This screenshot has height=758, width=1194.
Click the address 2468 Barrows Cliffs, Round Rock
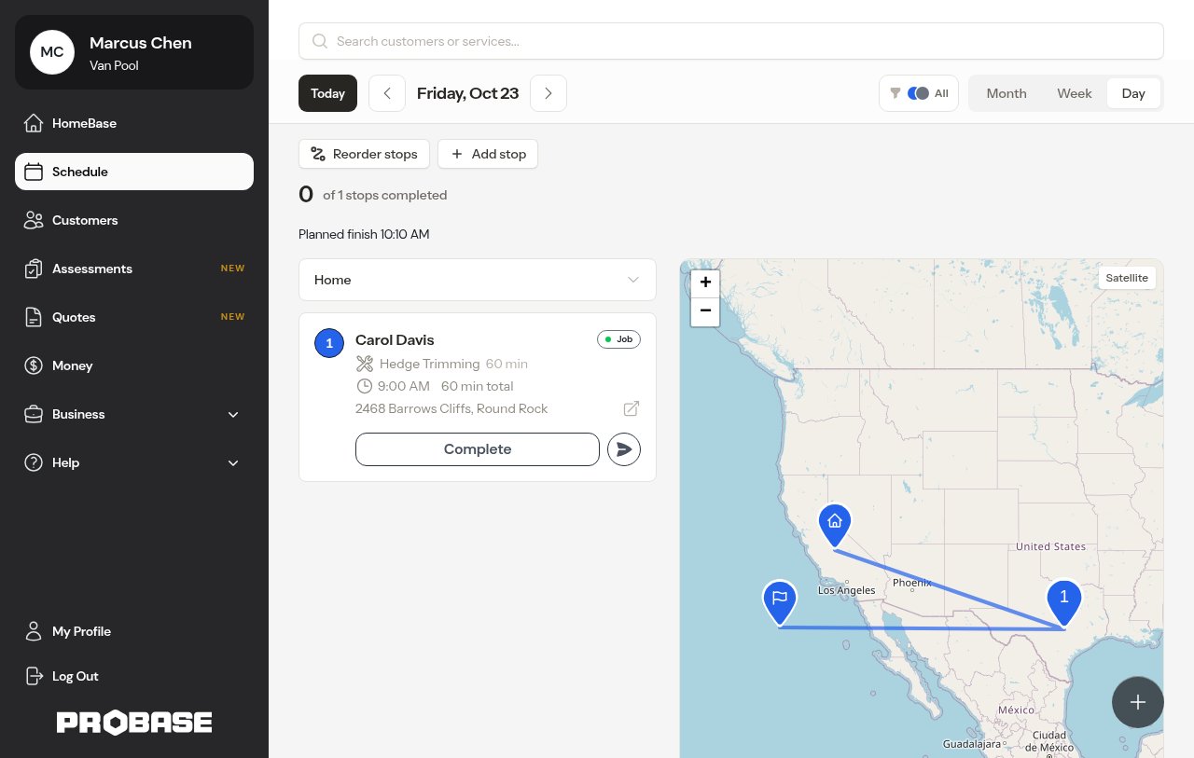[451, 408]
